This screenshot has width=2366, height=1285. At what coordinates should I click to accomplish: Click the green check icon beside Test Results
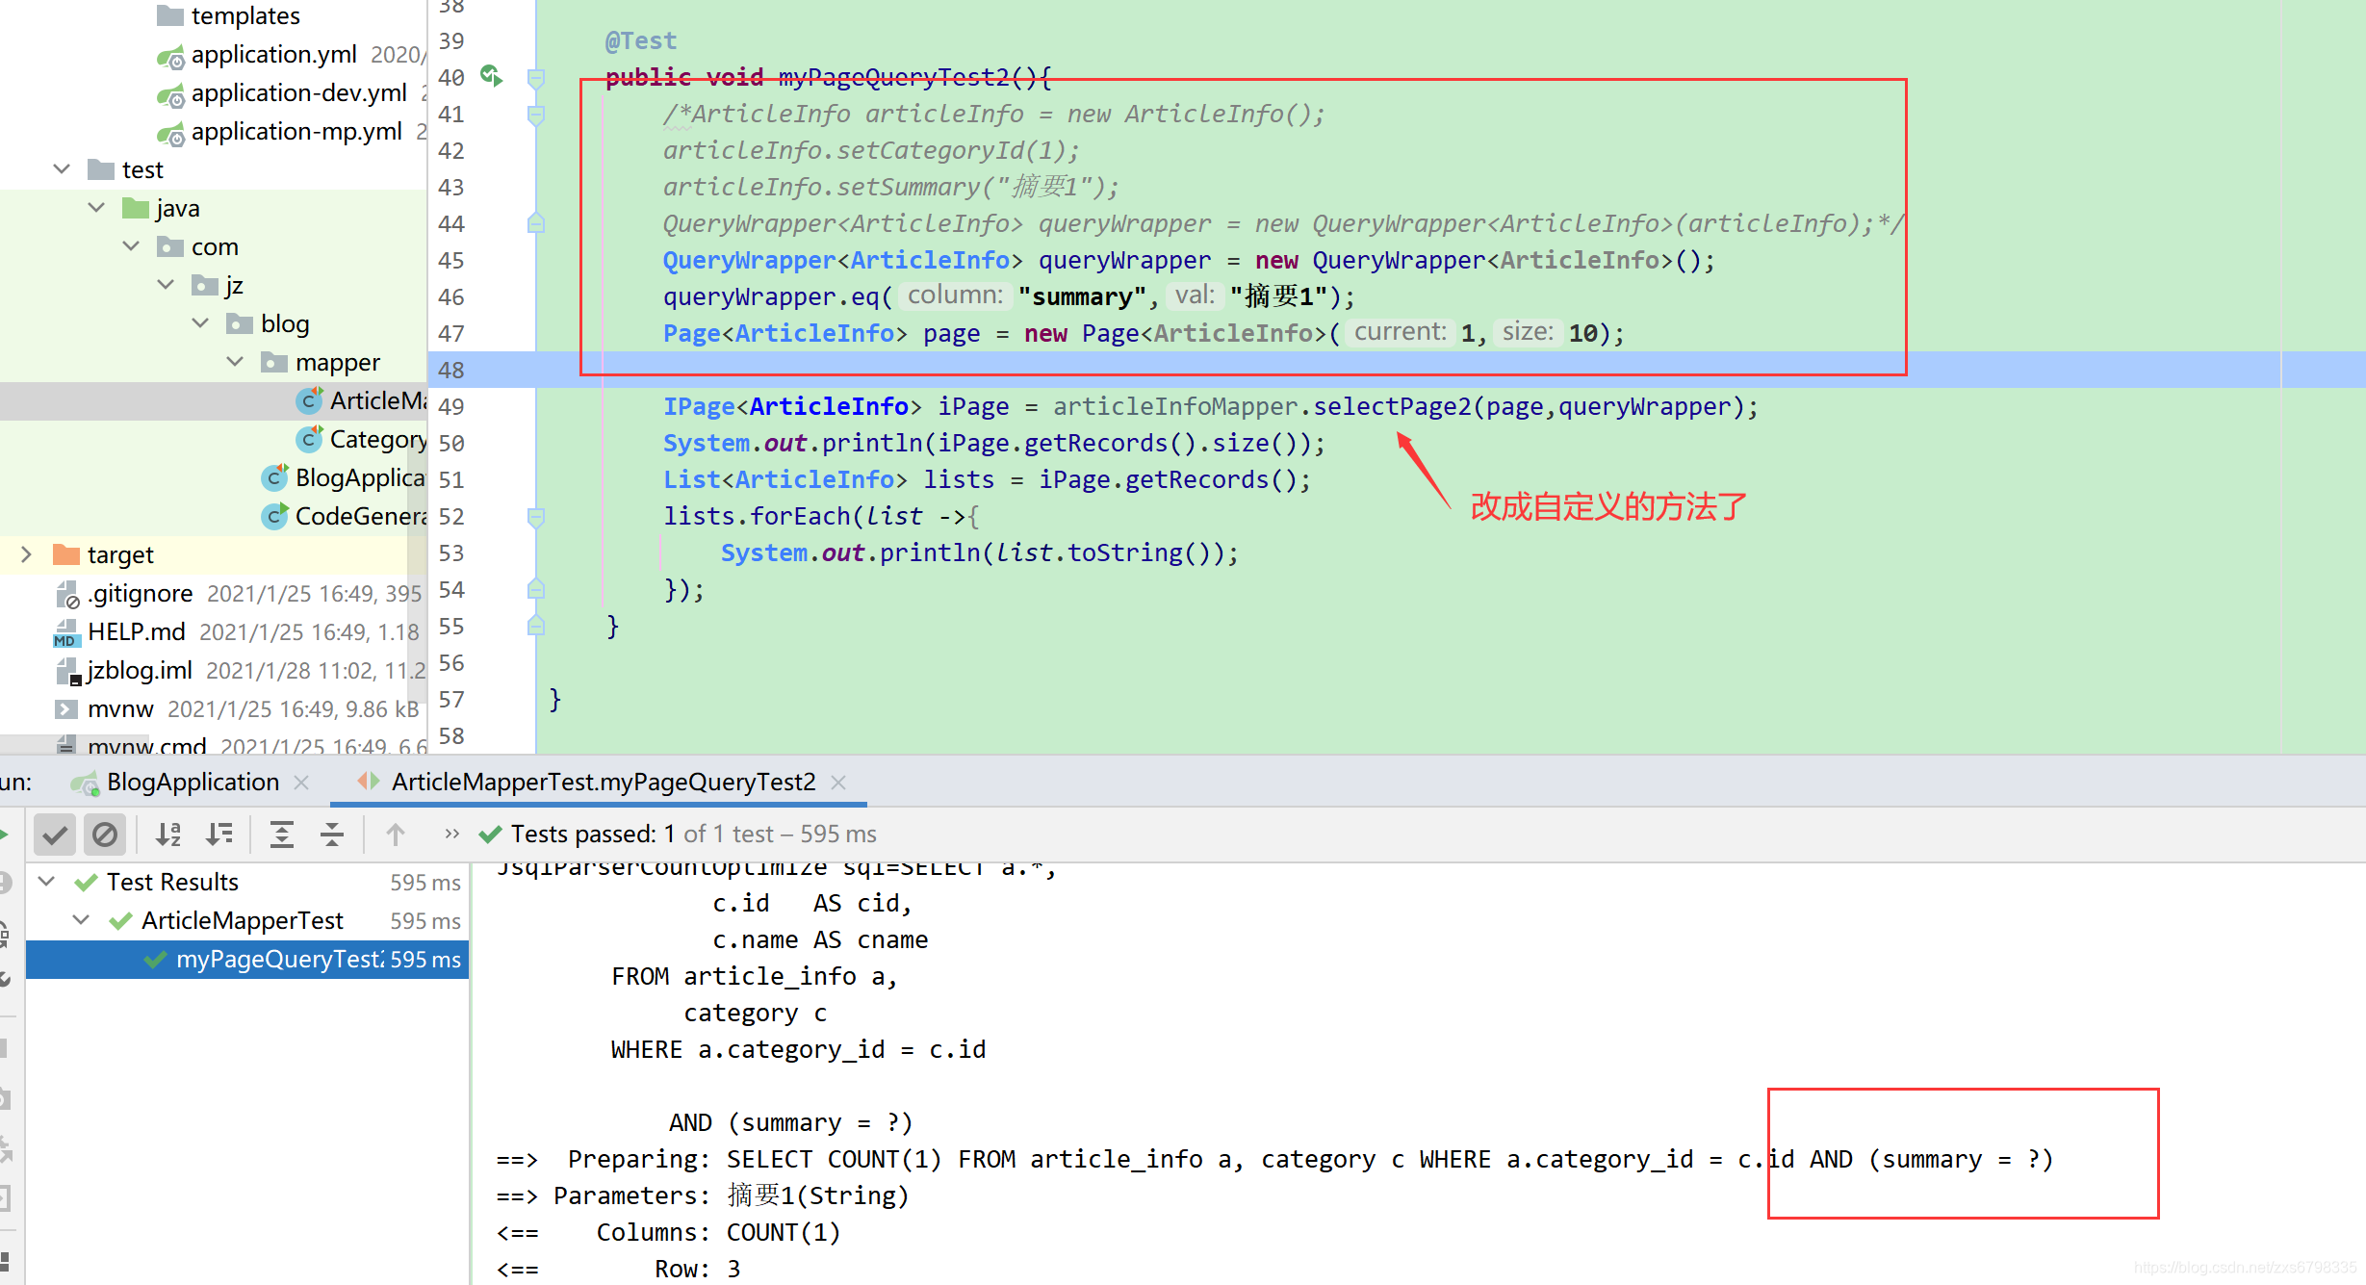86,882
